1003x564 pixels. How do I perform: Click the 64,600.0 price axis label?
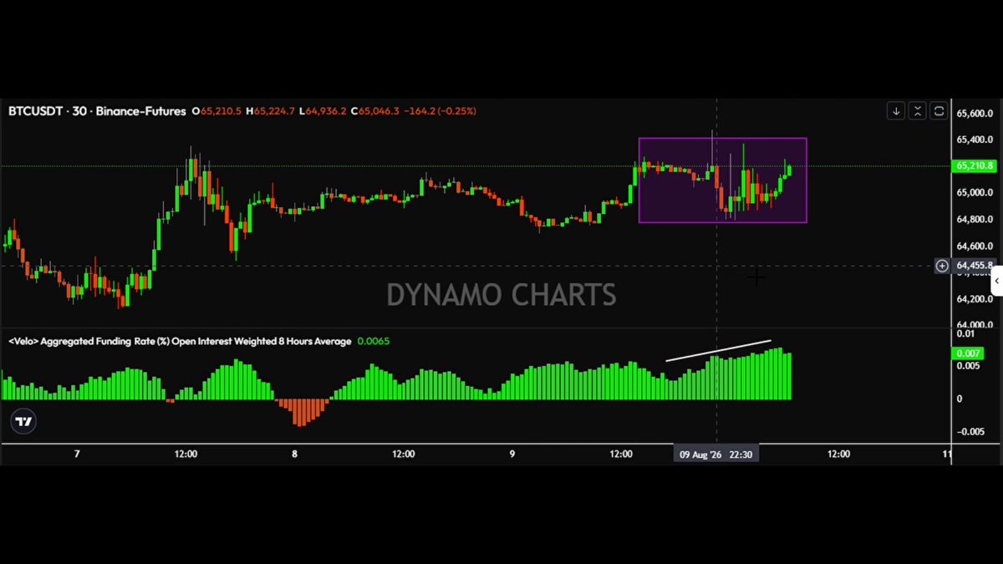pyautogui.click(x=975, y=246)
